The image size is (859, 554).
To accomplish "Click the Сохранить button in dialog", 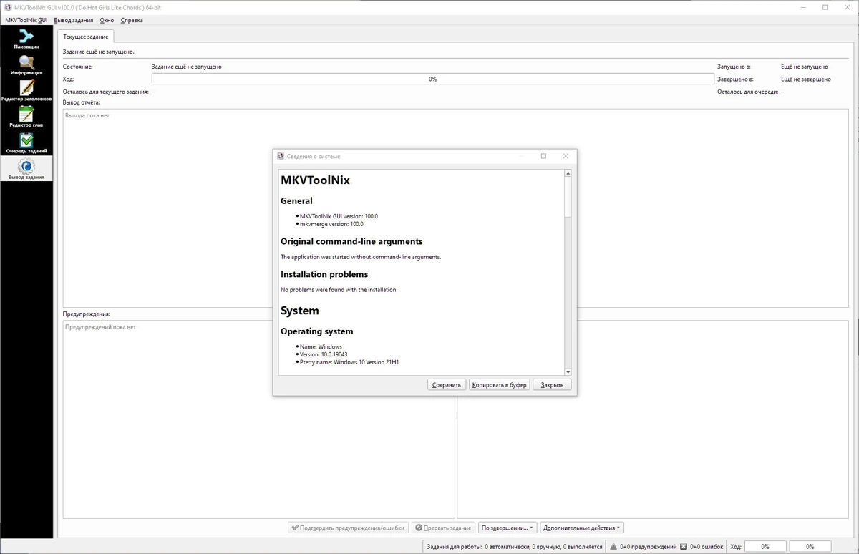I will 447,385.
